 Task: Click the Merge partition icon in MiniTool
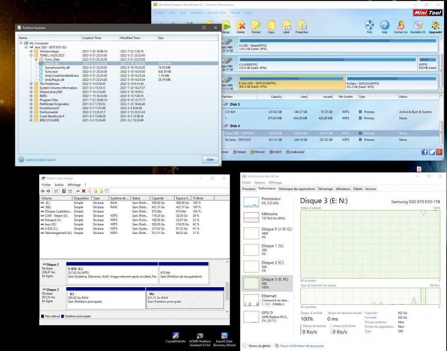click(226, 26)
